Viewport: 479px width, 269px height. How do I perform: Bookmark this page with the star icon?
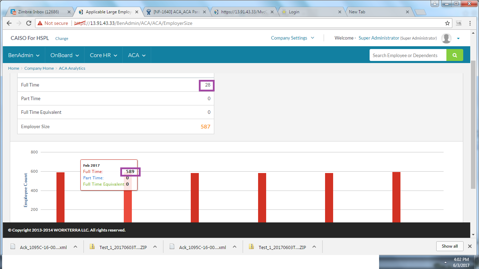(447, 23)
